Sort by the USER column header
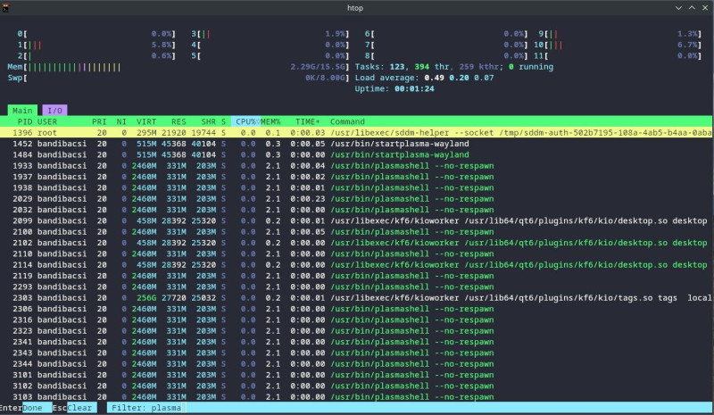This screenshot has width=714, height=415. (x=47, y=121)
